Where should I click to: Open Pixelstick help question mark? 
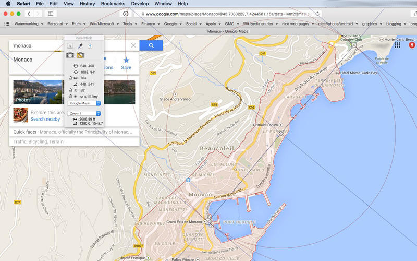pos(90,46)
